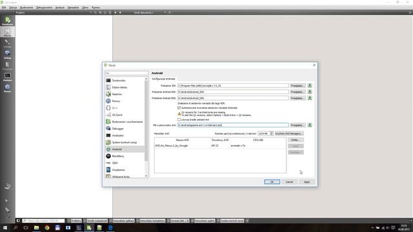Enable Use Gradle instead of Ant checkbox
Viewport: 413px width, 232px height.
pyautogui.click(x=179, y=120)
